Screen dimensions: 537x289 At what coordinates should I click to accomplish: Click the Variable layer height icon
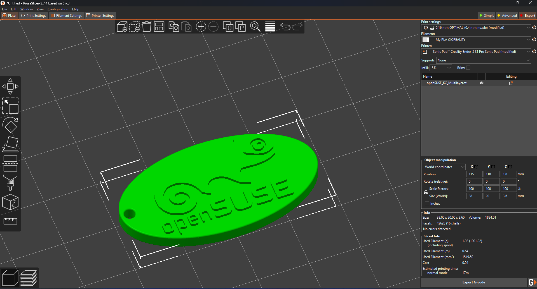pos(270,27)
